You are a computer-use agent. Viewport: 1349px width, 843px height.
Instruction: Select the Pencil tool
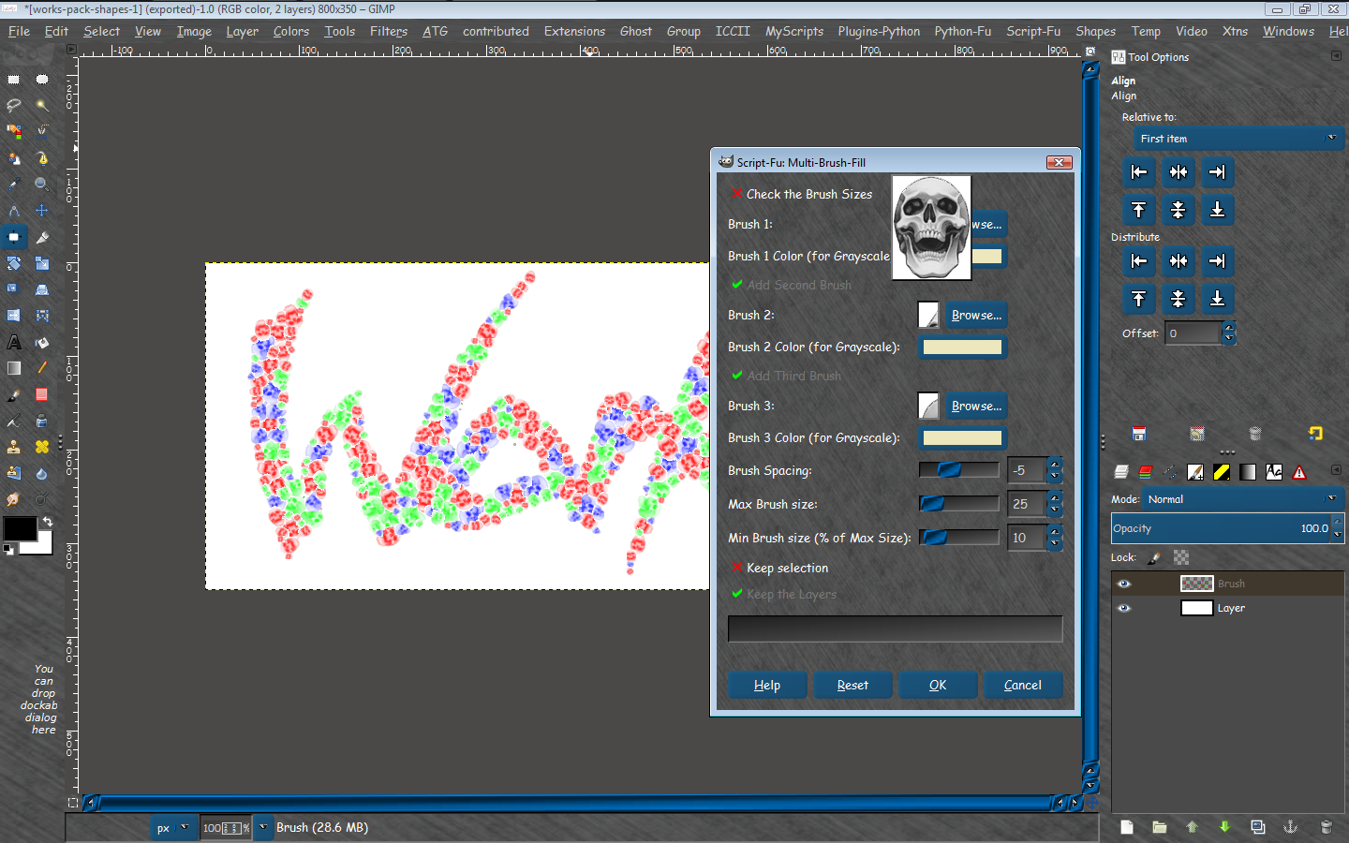[x=42, y=368]
